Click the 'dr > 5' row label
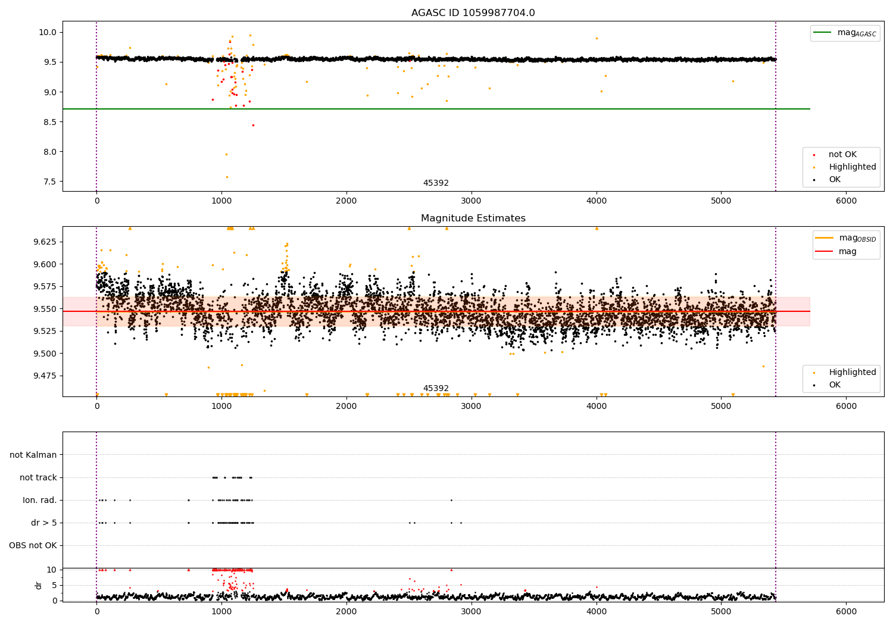The image size is (893, 625). 44,523
